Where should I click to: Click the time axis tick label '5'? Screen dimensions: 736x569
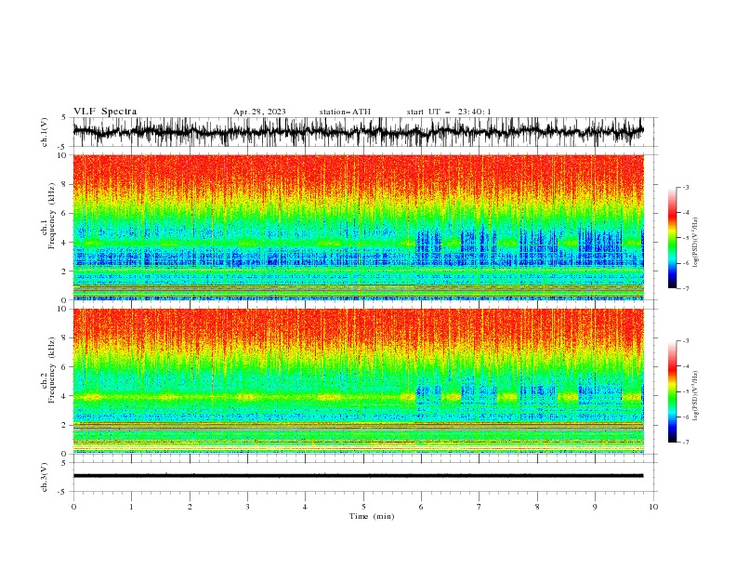363,507
